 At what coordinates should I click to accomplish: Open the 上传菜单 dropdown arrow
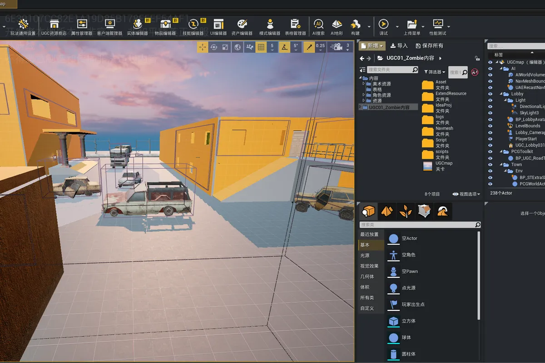(423, 26)
